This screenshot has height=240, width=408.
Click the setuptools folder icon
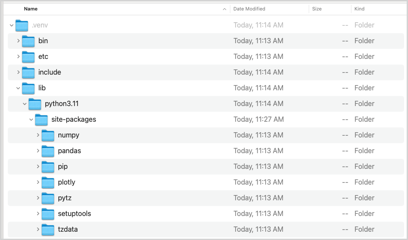click(48, 214)
